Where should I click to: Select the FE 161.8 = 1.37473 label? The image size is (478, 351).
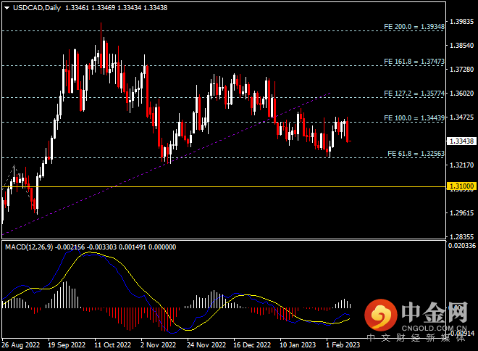coord(413,62)
